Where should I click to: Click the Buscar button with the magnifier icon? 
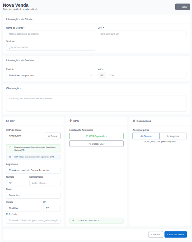pos(53,136)
